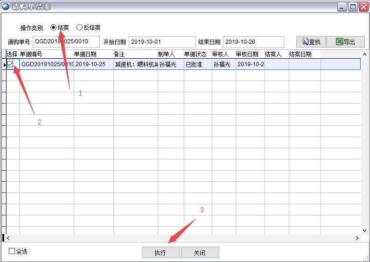Click into the 请购单号 input field
Image resolution: width=370 pixels, height=262 pixels.
[66, 42]
